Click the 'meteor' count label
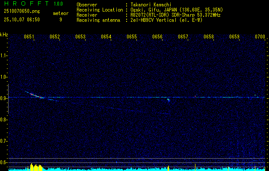The width and height of the screenshot is (269, 171). click(61, 13)
